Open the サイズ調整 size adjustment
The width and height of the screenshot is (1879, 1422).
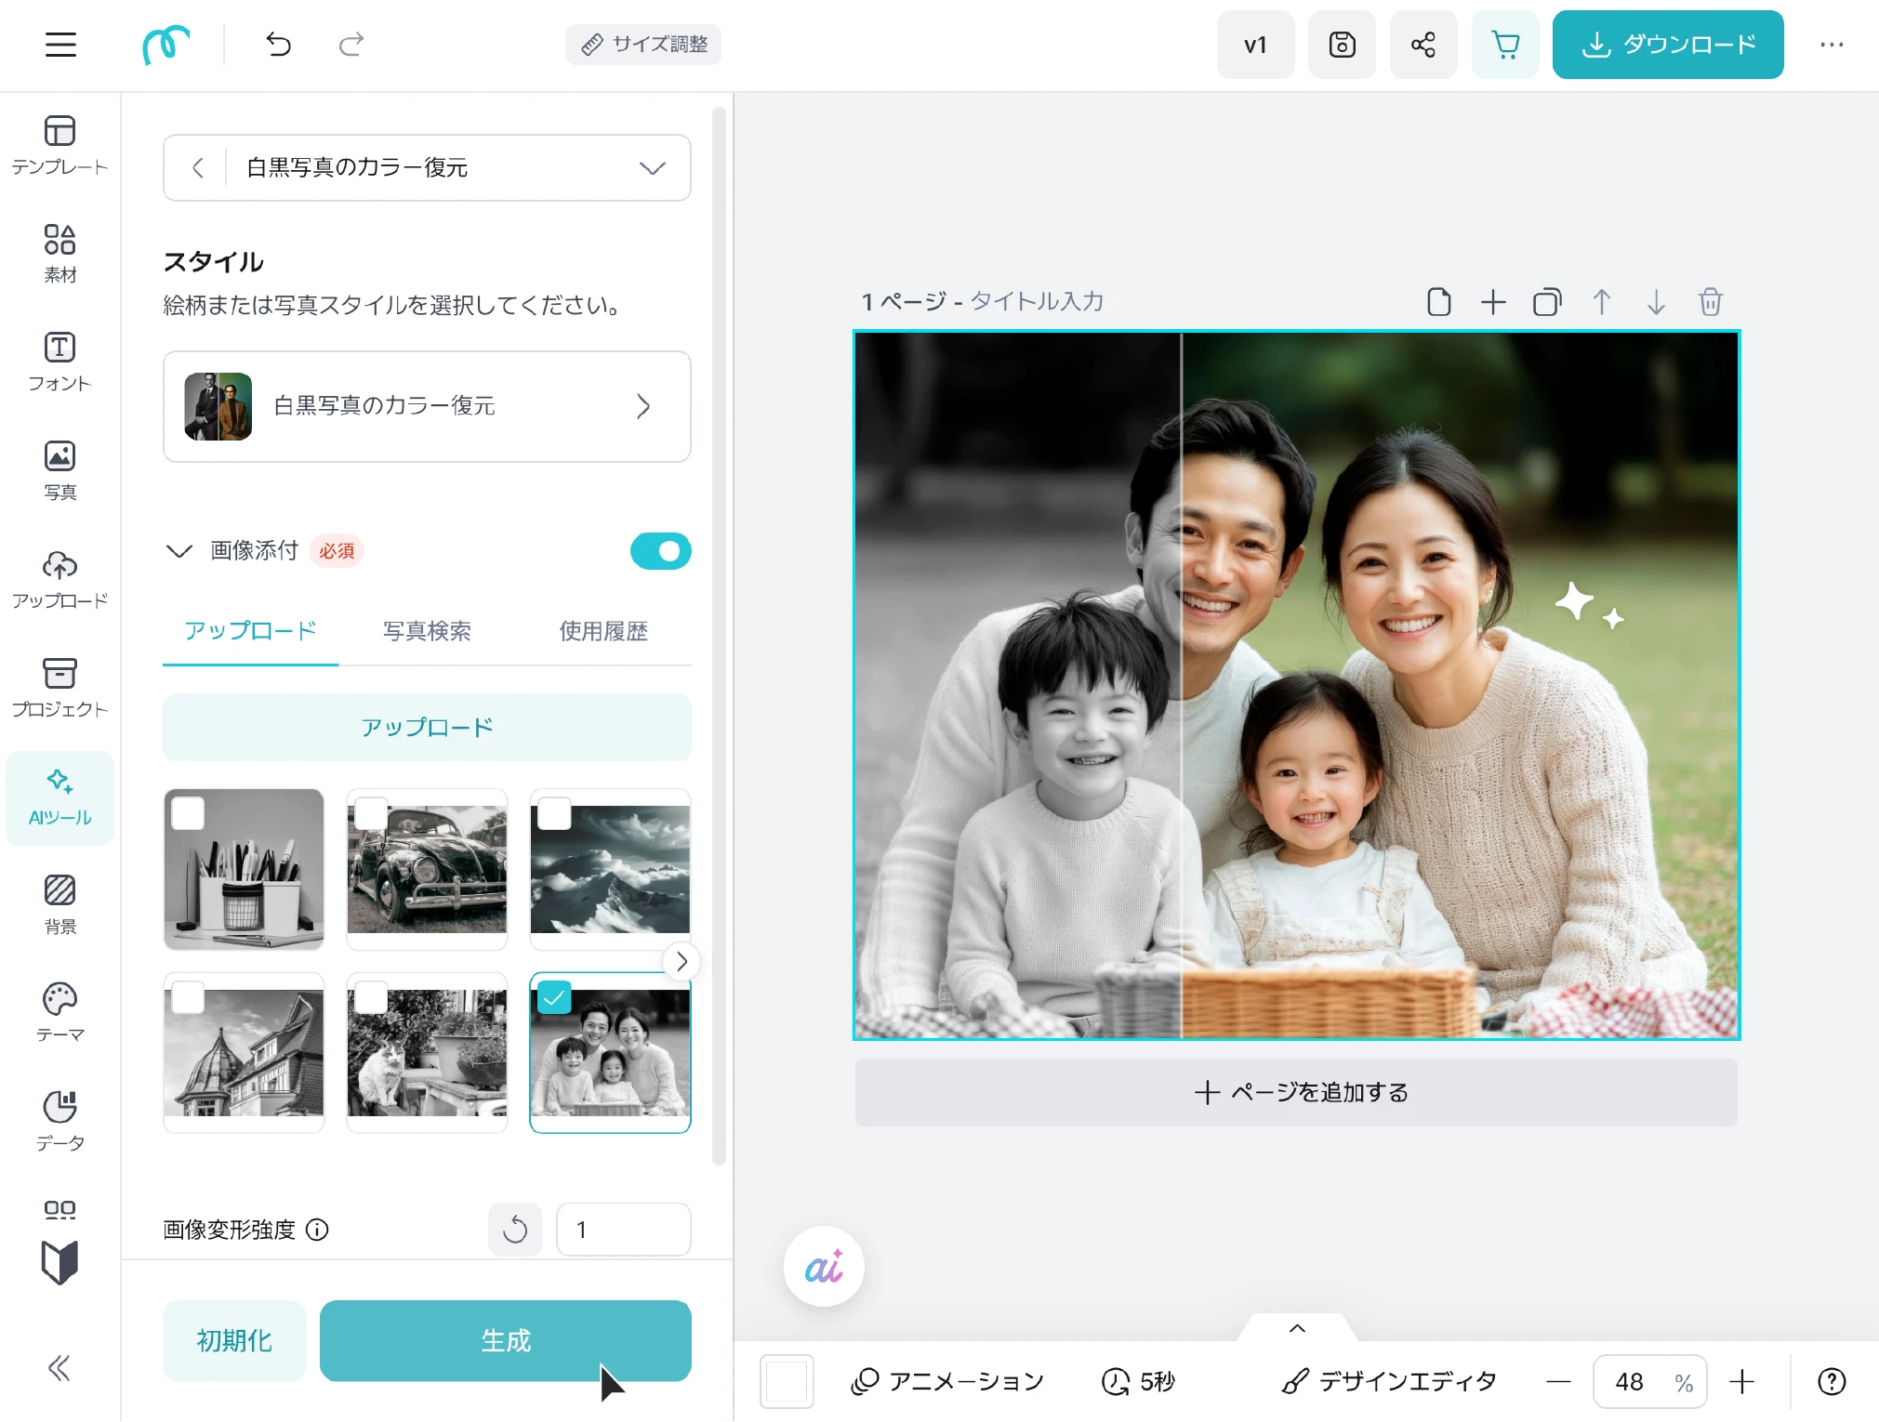(643, 45)
